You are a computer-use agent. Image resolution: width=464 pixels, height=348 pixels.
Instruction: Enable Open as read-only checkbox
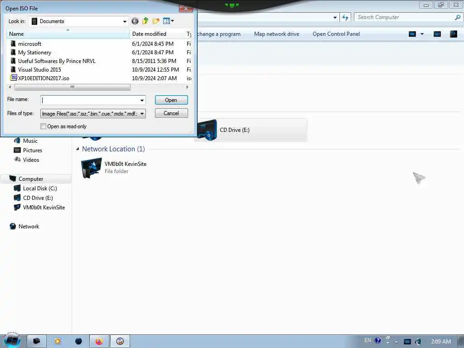pyautogui.click(x=43, y=126)
